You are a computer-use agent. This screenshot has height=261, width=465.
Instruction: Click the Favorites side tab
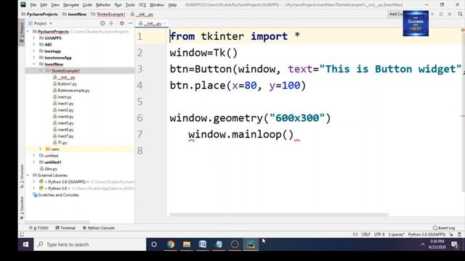click(22, 208)
